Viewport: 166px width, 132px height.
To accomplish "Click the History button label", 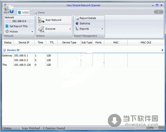I will [14, 32].
